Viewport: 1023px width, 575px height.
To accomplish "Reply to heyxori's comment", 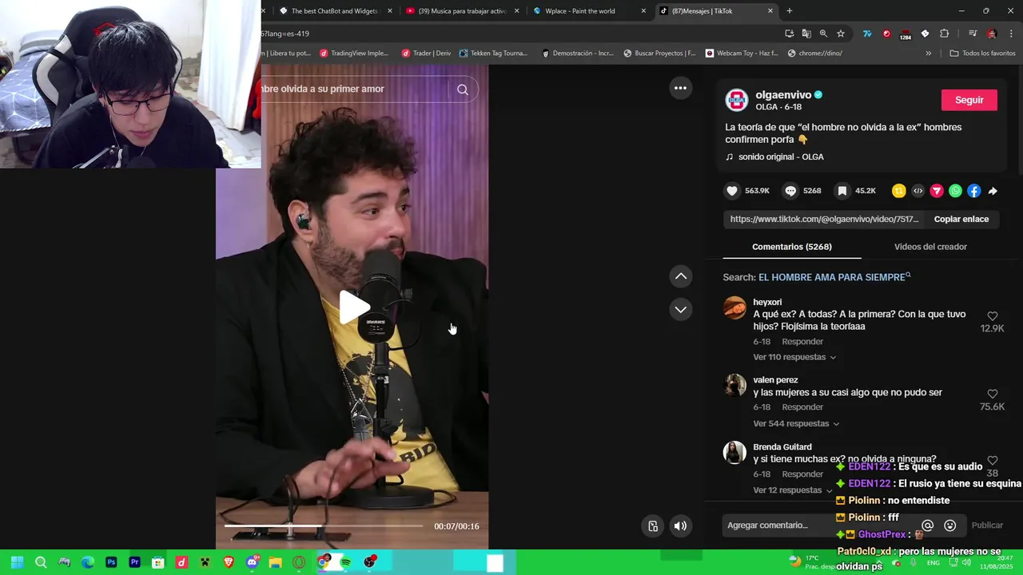I will click(802, 342).
